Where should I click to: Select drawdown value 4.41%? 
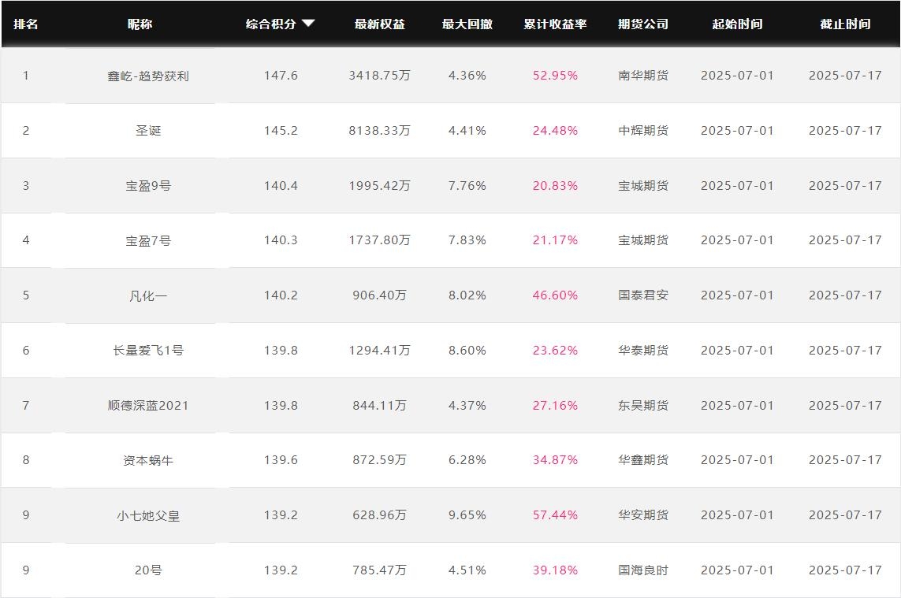pyautogui.click(x=467, y=131)
